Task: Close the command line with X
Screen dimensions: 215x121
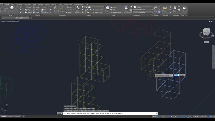Action: [59, 114]
